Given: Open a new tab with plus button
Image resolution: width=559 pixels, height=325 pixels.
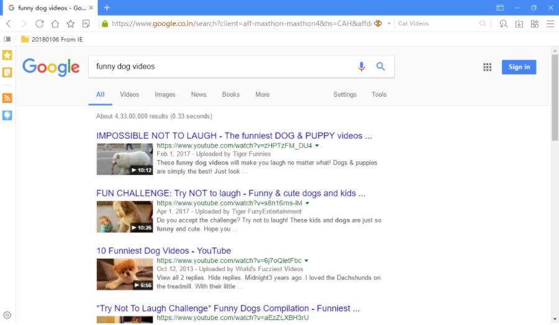Looking at the screenshot, I should point(107,7).
